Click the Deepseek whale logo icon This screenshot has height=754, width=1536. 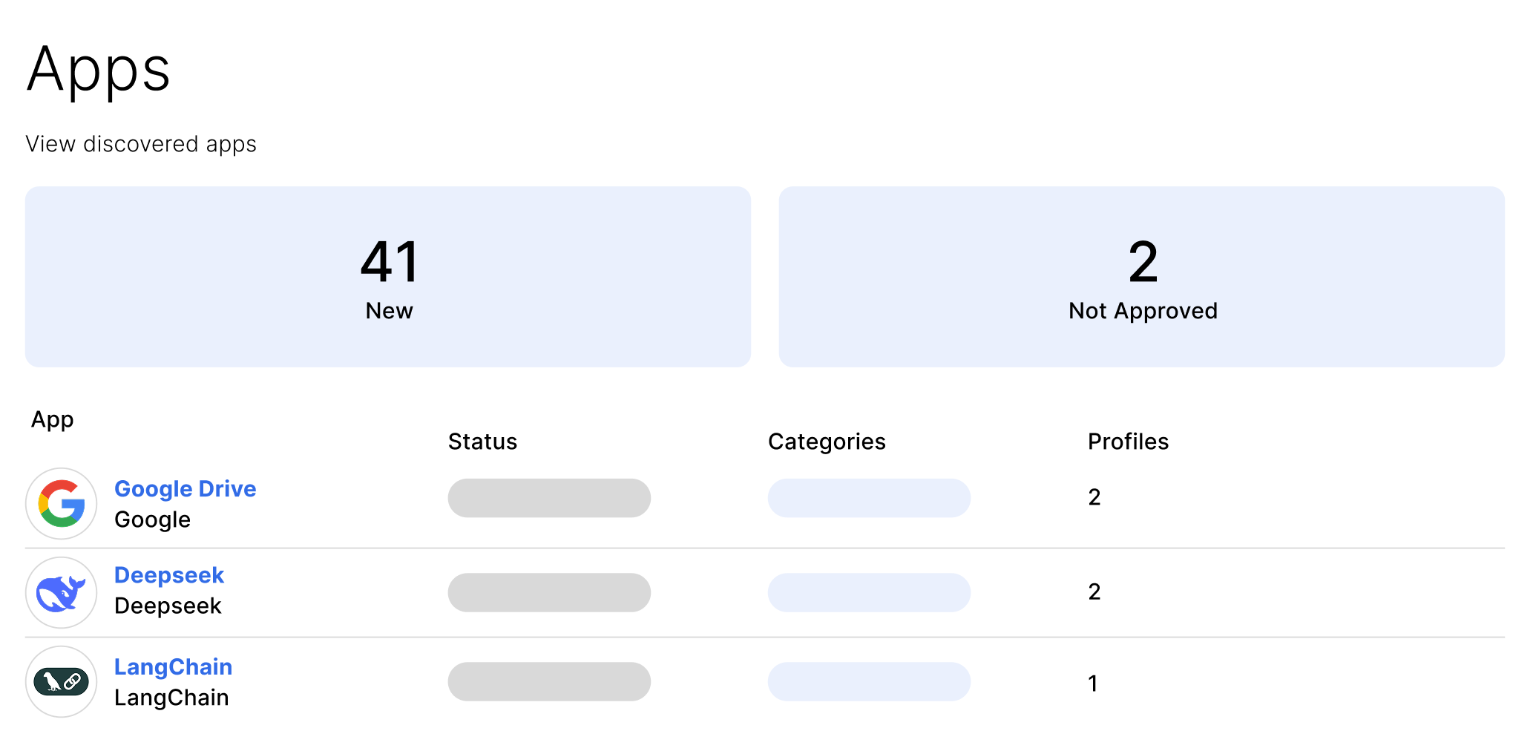point(62,593)
